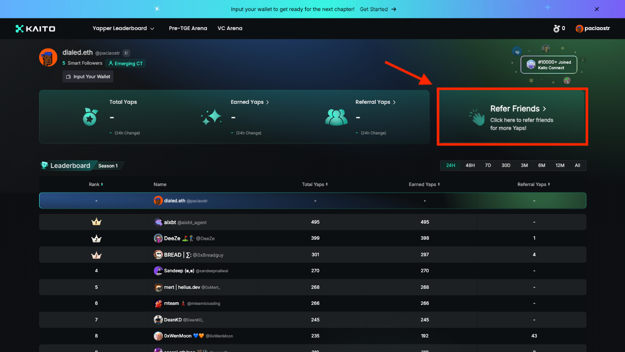
Task: Click the Leaderboard trophy icon
Action: coord(45,165)
